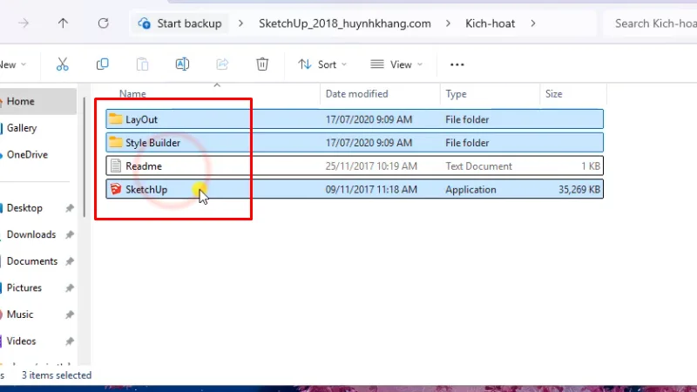Click the Copy icon in toolbar
This screenshot has height=392, width=697.
pyautogui.click(x=103, y=64)
